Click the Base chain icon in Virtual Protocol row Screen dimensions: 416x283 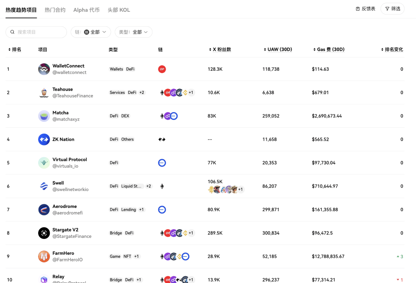(162, 163)
